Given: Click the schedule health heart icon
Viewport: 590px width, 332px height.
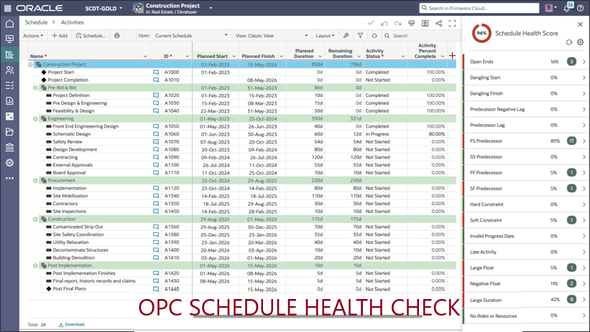Looking at the screenshot, I should pos(411,23).
